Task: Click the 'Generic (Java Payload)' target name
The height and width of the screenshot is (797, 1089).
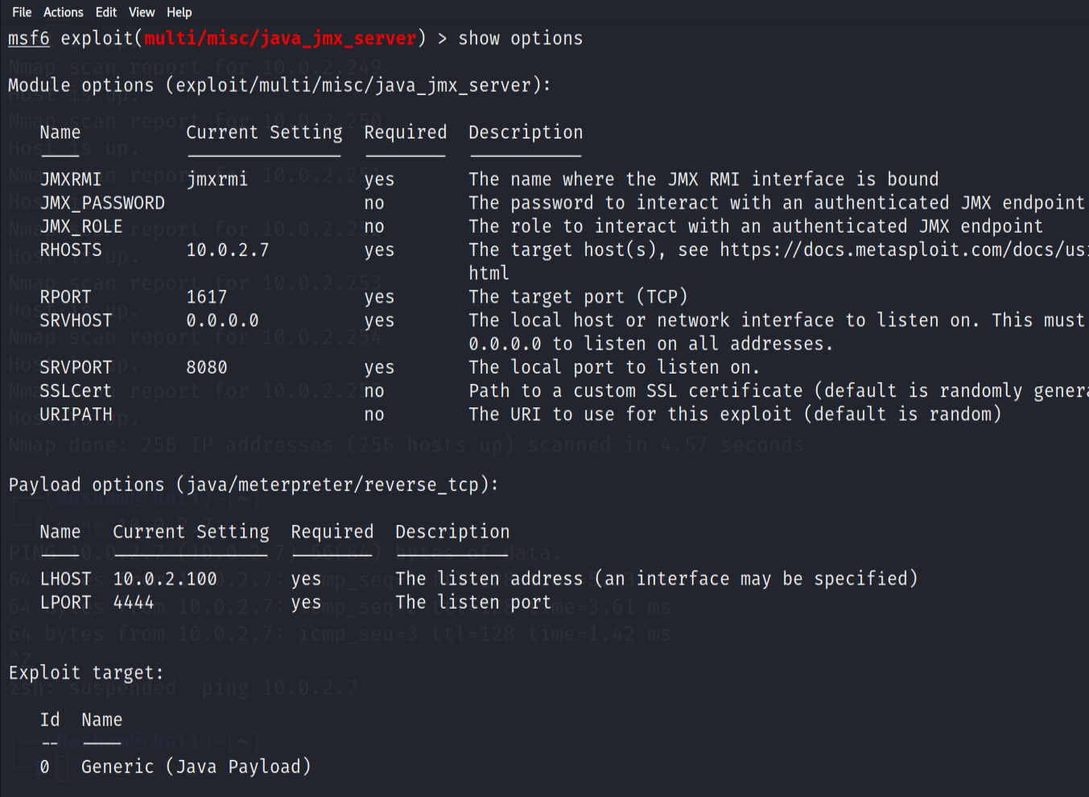Action: [196, 766]
